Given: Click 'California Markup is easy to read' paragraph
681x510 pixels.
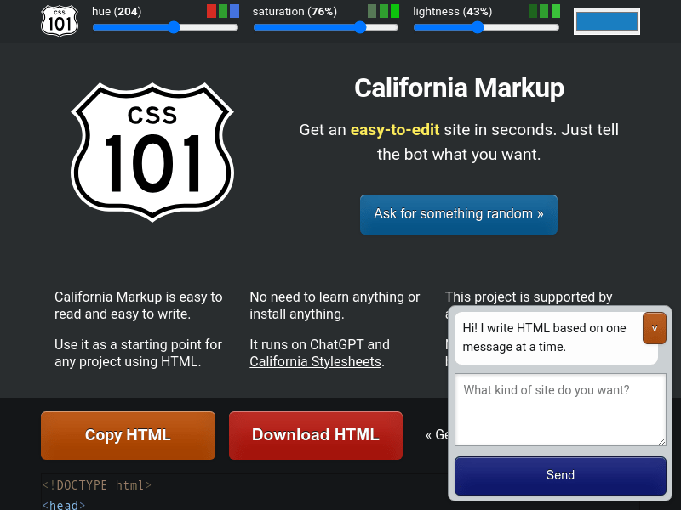Looking at the screenshot, I should click(139, 305).
